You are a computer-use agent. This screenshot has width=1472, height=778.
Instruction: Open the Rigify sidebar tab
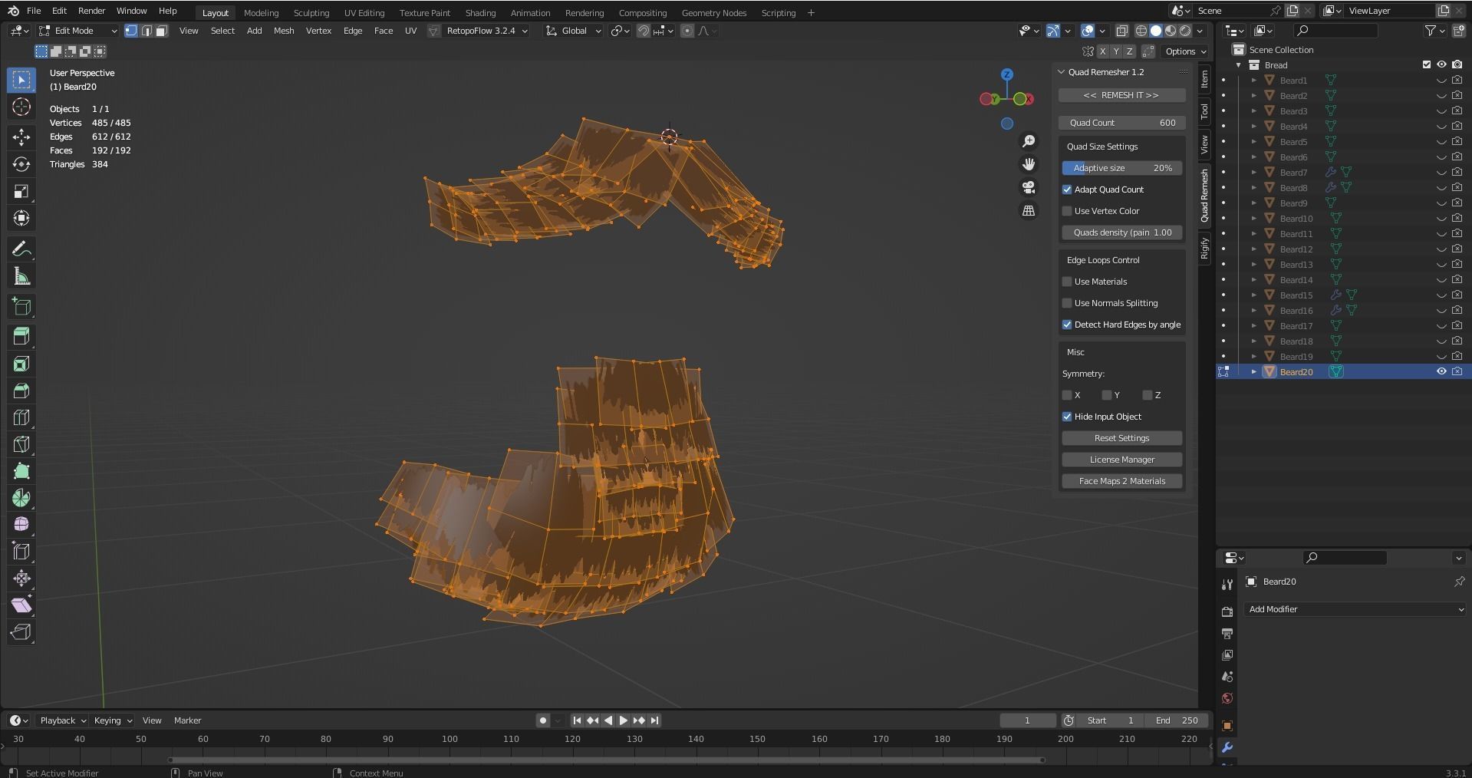tap(1204, 248)
